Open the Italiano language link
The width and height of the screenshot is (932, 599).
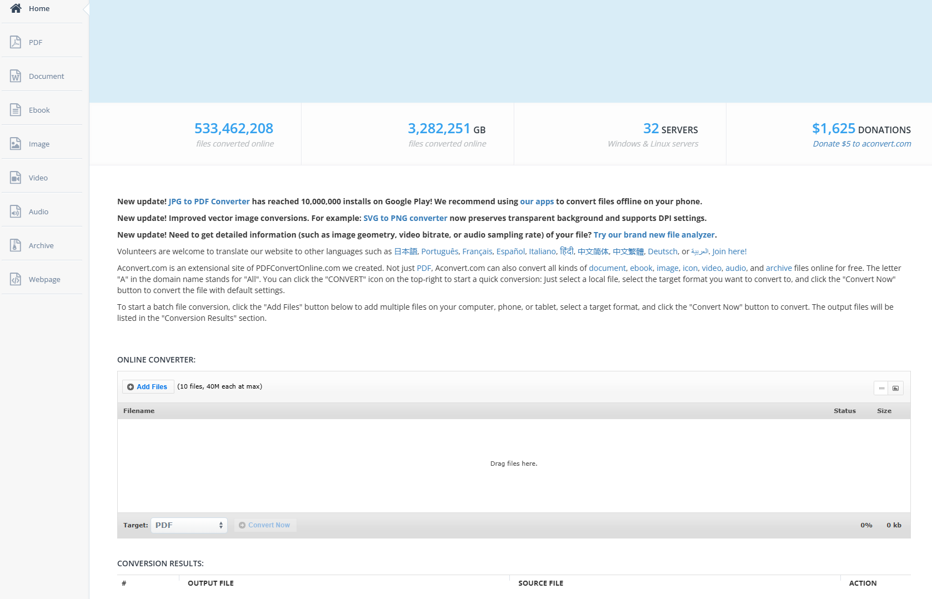(x=542, y=251)
